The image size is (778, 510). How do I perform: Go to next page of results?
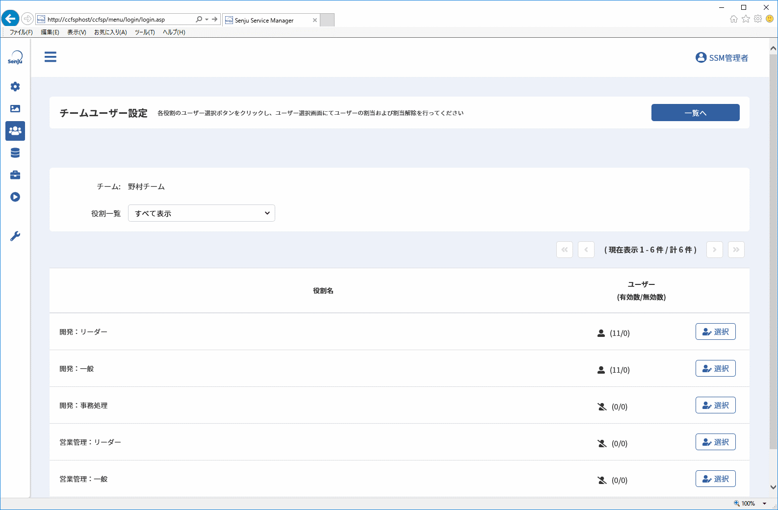click(x=715, y=250)
